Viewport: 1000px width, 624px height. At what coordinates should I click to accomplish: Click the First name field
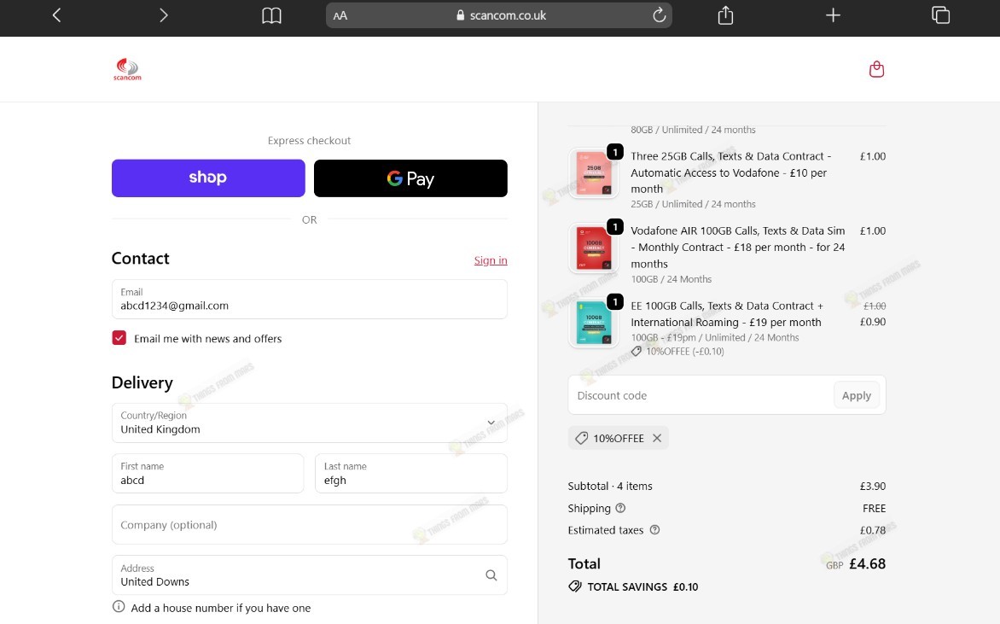tap(208, 474)
